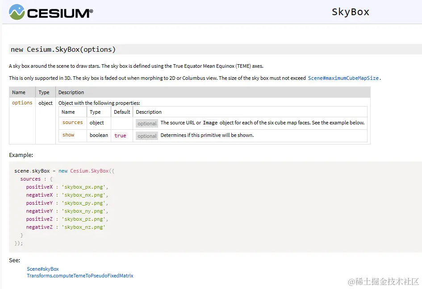Viewport: 422px width, 289px height.
Task: Click the optional badge in sources row
Action: 147,124
